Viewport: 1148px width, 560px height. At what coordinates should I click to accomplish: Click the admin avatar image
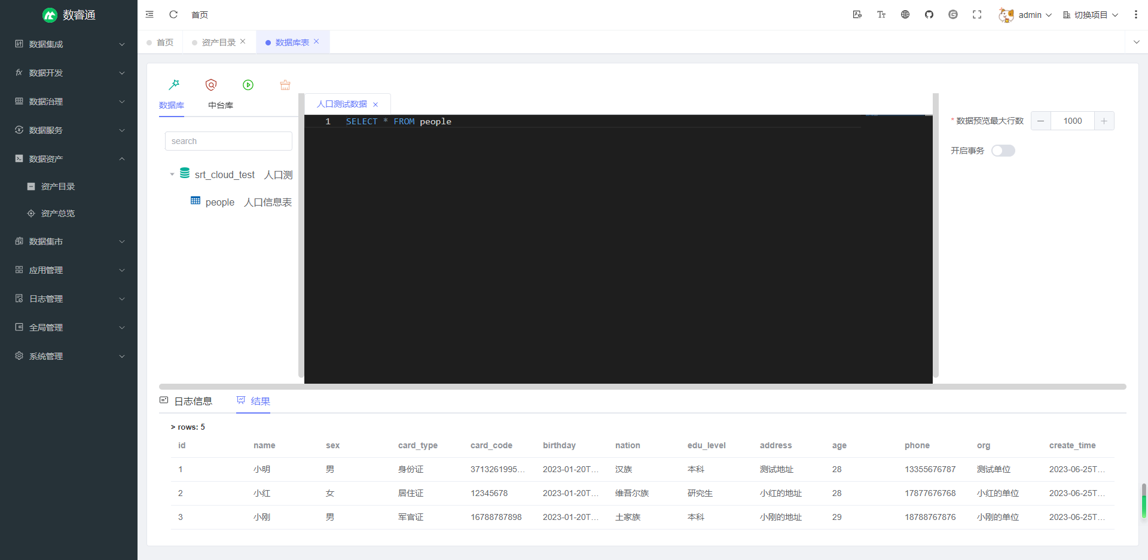point(1006,15)
